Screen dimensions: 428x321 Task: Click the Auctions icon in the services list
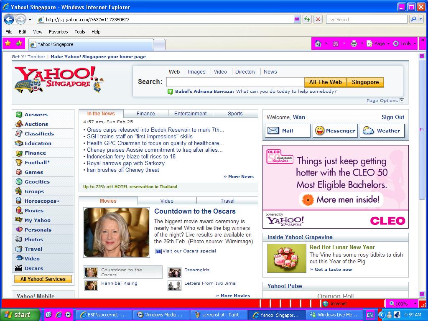coord(19,124)
